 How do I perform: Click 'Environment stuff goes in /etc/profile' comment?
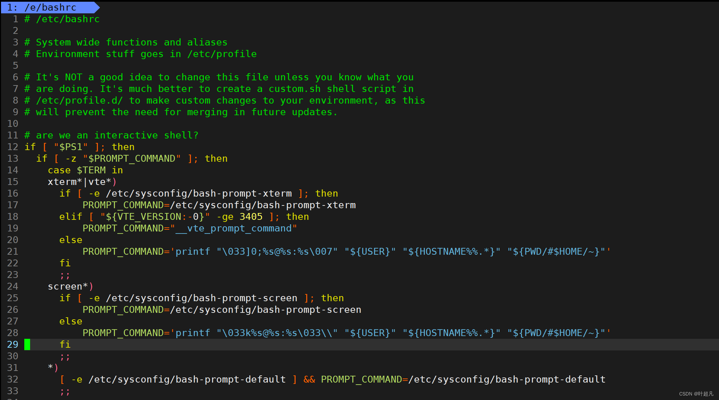(x=146, y=54)
